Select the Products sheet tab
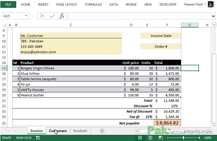Viewport: 217px width, 141px height. pos(80,131)
